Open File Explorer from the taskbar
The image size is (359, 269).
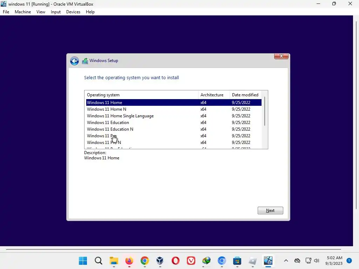(x=114, y=261)
